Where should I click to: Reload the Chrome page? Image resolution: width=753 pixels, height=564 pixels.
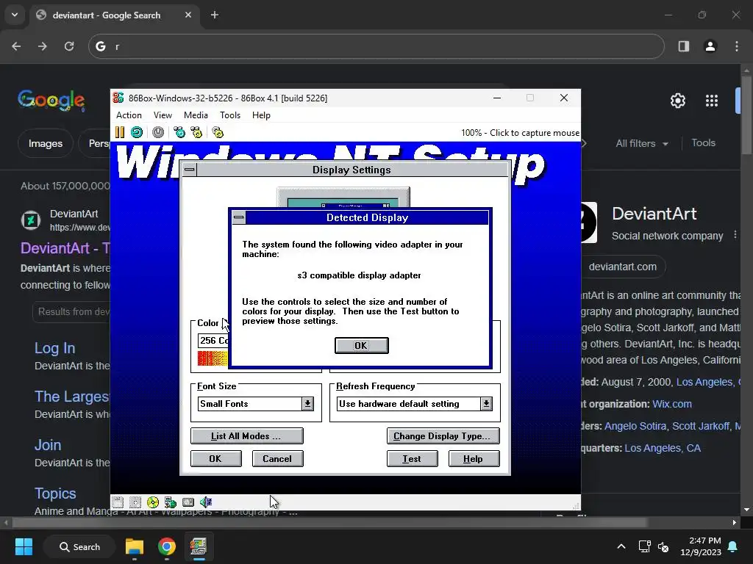point(69,46)
